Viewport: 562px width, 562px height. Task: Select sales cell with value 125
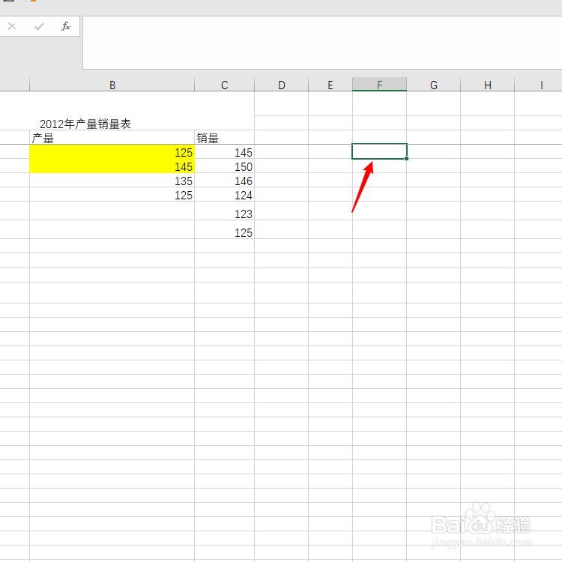pos(224,230)
